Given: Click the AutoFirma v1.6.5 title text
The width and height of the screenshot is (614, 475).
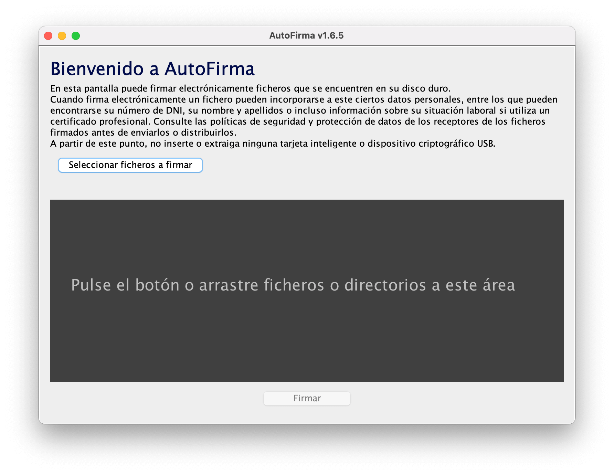Looking at the screenshot, I should coord(306,35).
